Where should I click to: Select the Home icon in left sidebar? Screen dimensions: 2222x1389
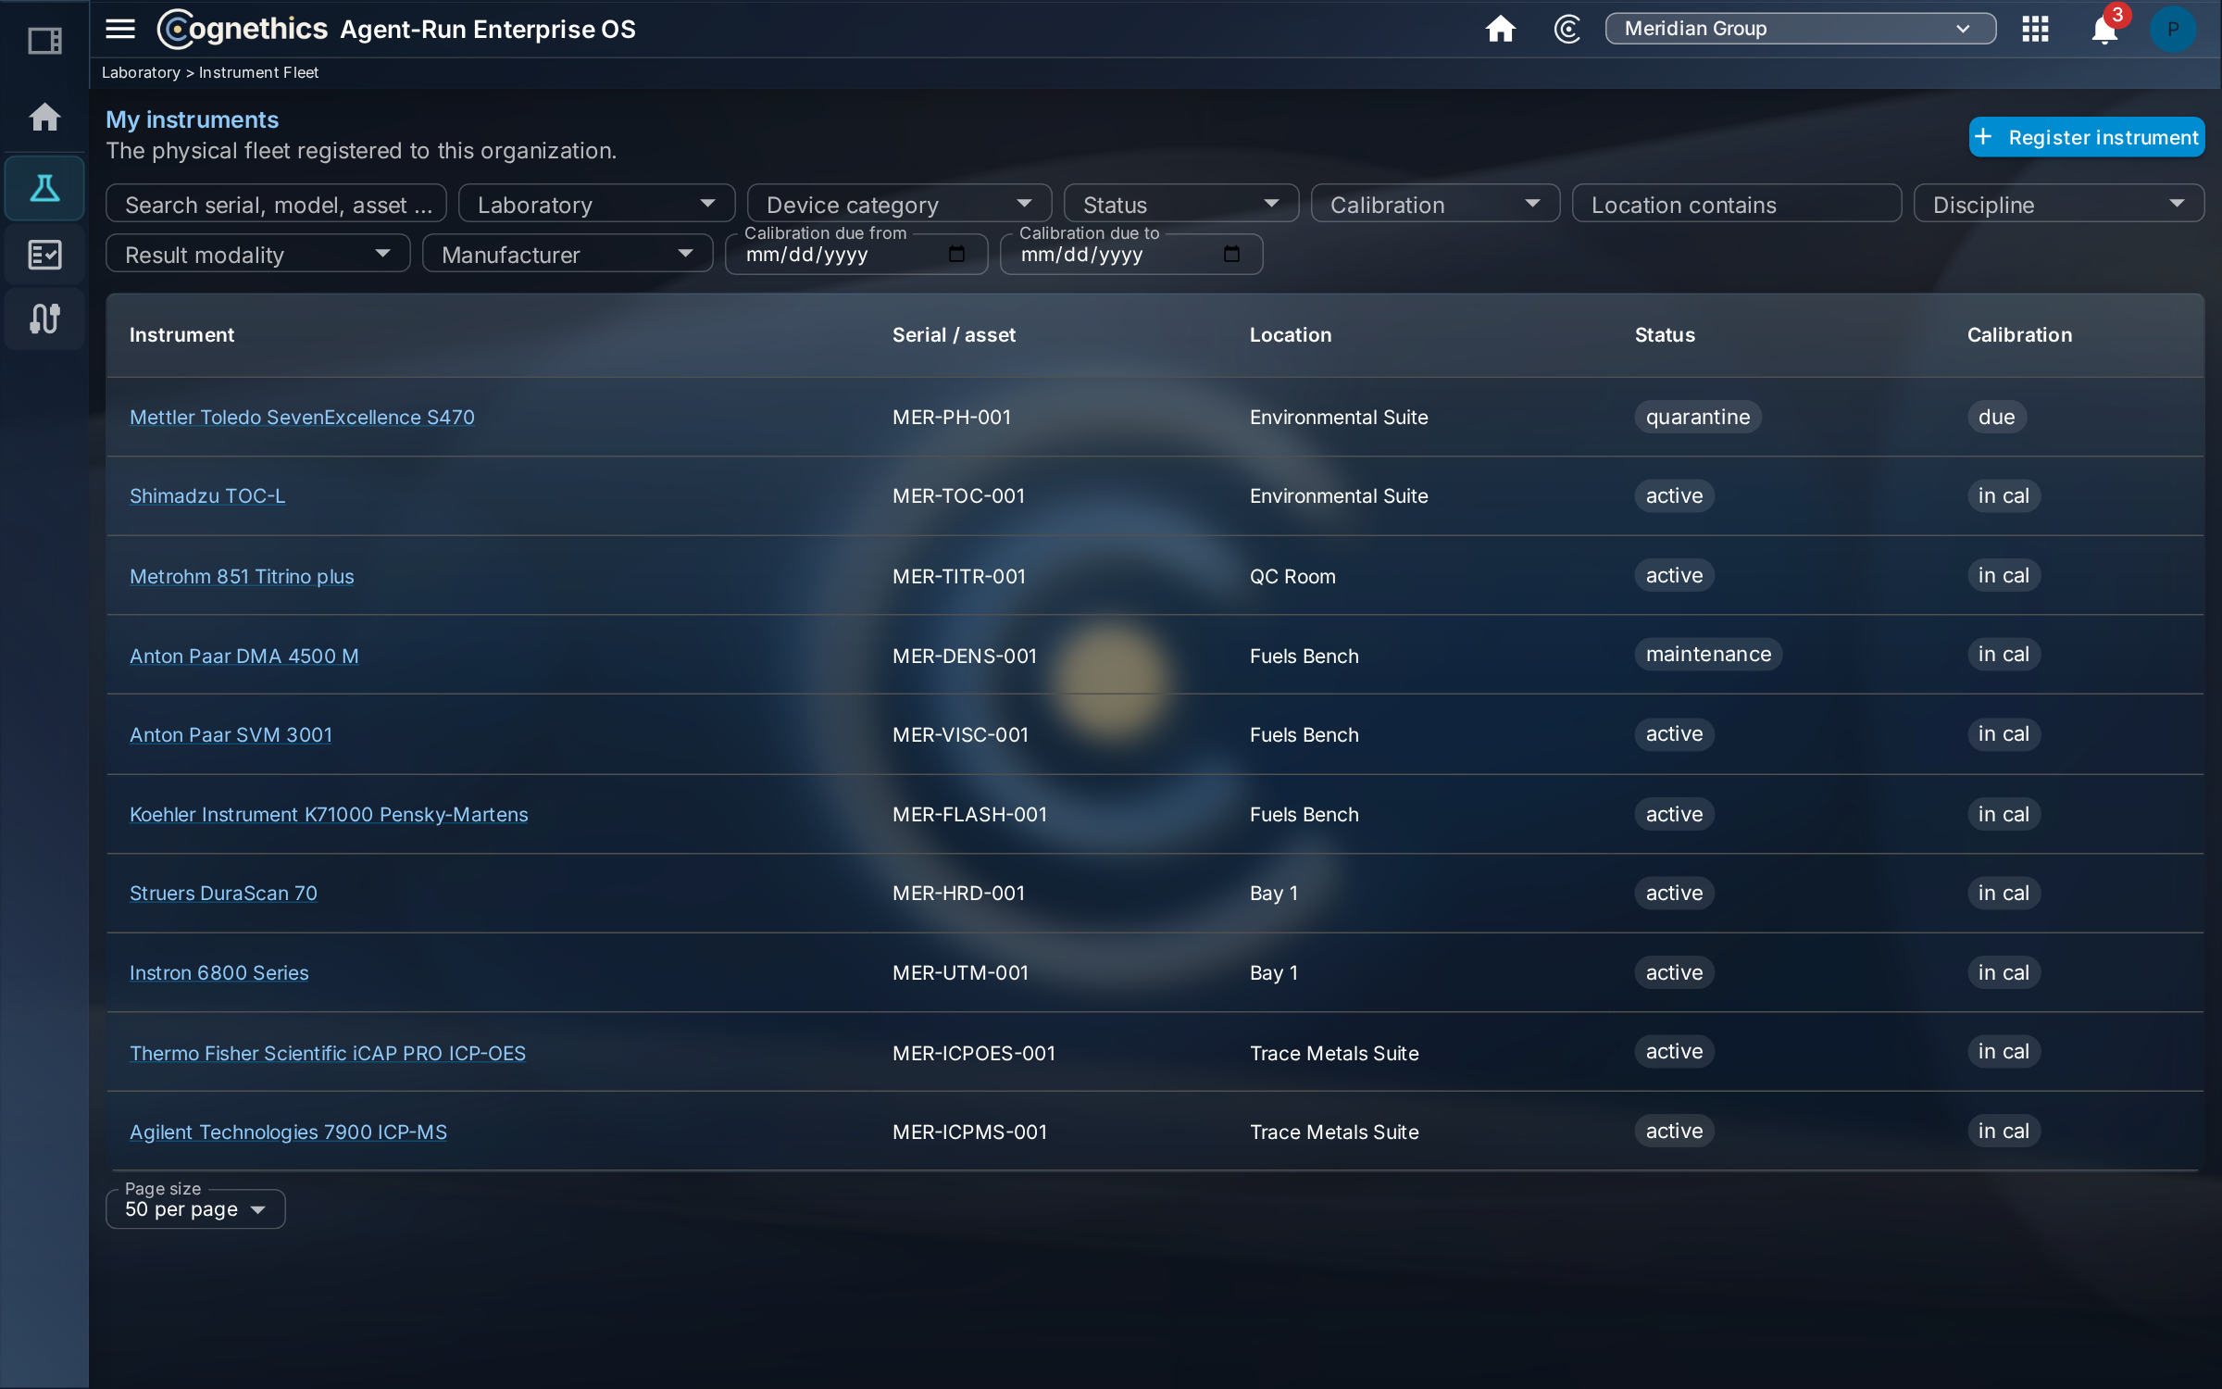tap(44, 117)
